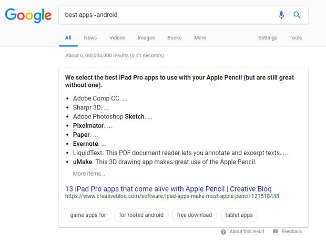Viewport: 326px width, 241px height.
Task: Select the 'for rooted android' suggestion chip
Action: point(141,215)
